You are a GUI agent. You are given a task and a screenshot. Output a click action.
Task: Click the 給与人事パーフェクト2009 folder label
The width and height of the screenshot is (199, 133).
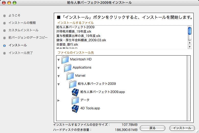97,84
